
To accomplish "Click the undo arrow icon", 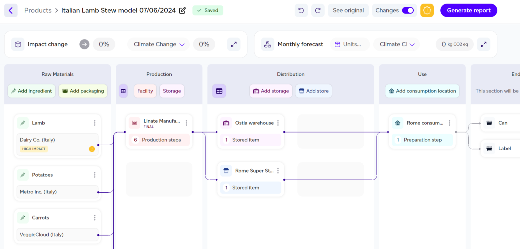I will click(x=301, y=11).
